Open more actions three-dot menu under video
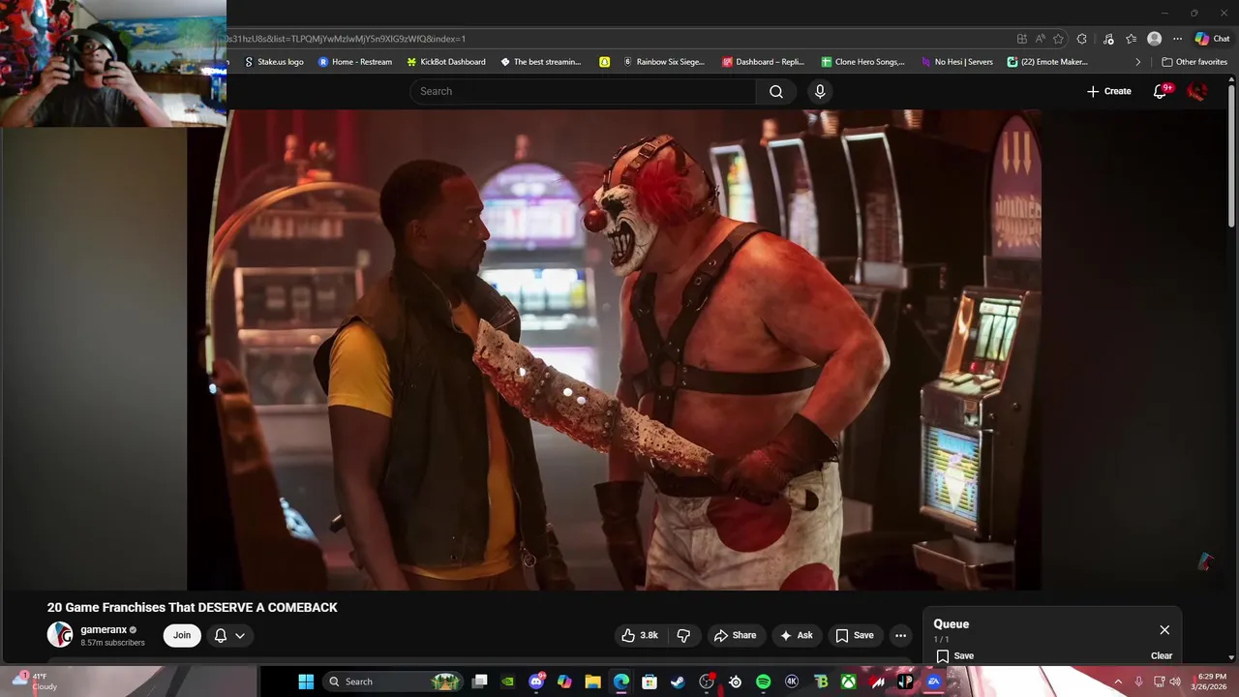The width and height of the screenshot is (1239, 697). (x=900, y=635)
